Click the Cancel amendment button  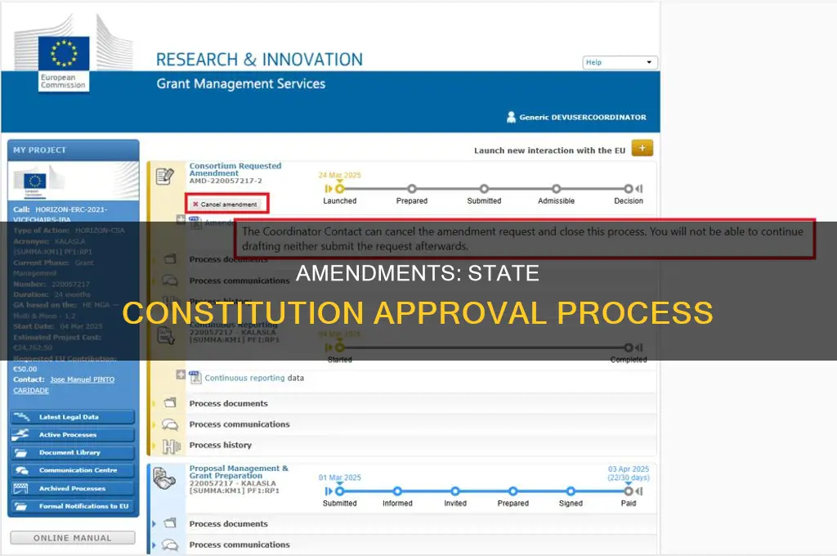pos(226,203)
